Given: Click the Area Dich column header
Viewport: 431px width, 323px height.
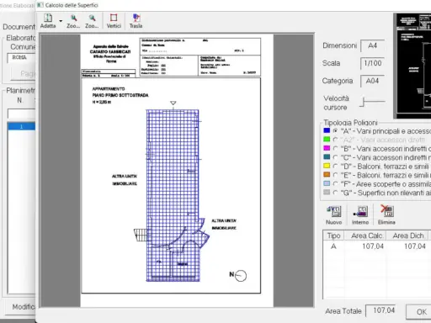Looking at the screenshot, I should 407,236.
